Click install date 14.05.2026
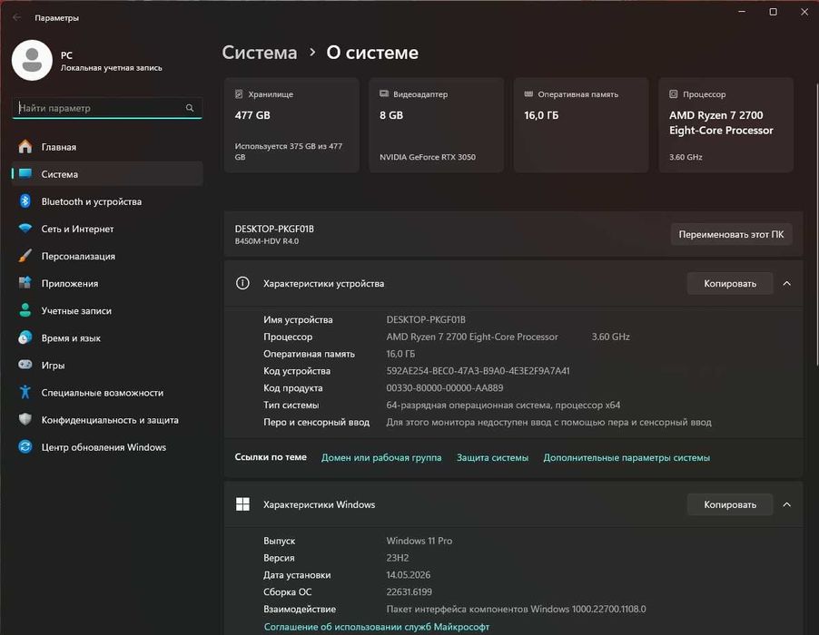 pos(409,574)
